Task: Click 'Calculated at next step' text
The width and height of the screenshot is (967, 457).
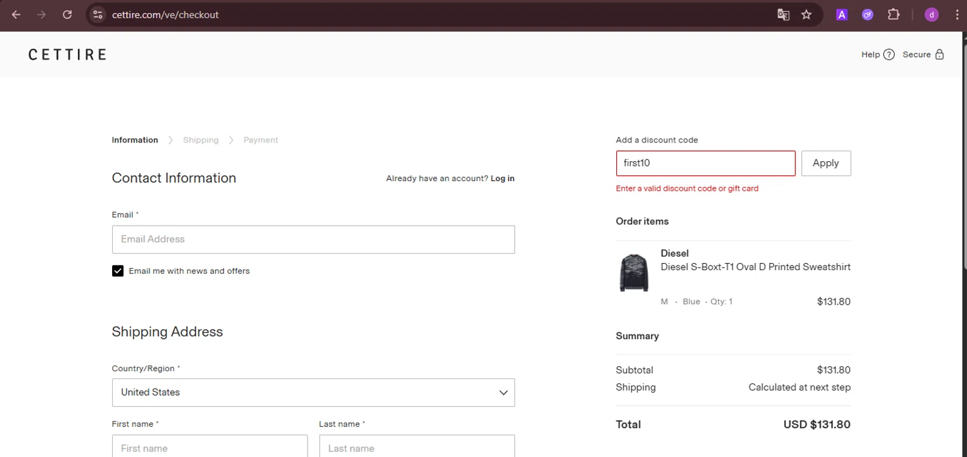Action: (x=799, y=387)
